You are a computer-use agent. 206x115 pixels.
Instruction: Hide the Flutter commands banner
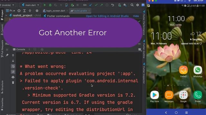[x=136, y=16]
